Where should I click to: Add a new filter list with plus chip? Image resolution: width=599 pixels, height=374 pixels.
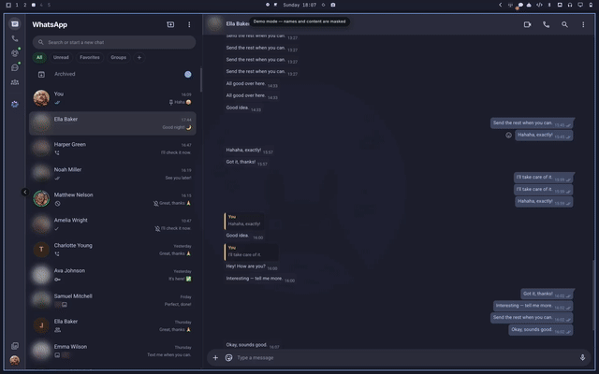click(x=139, y=57)
